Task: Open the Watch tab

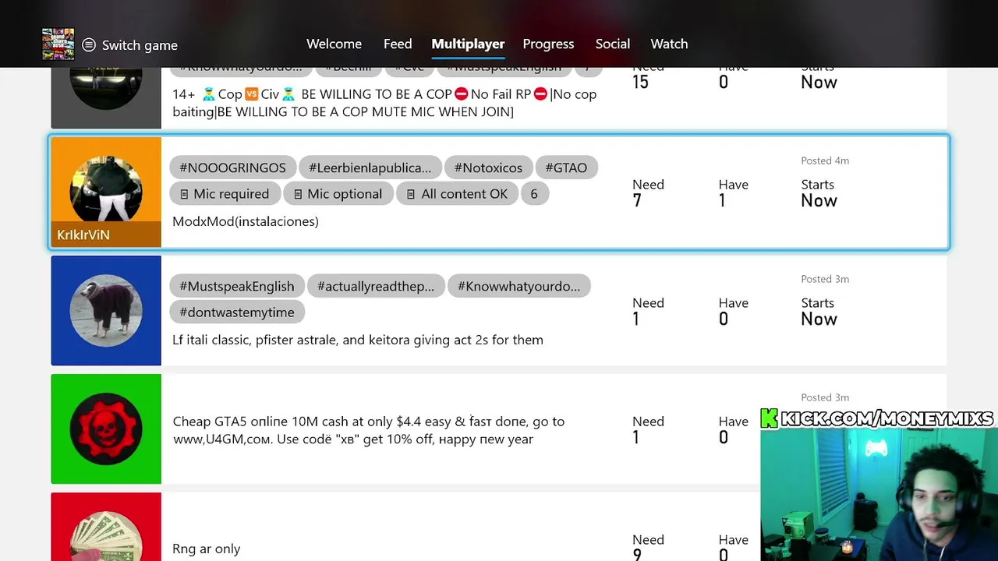Action: click(x=669, y=44)
